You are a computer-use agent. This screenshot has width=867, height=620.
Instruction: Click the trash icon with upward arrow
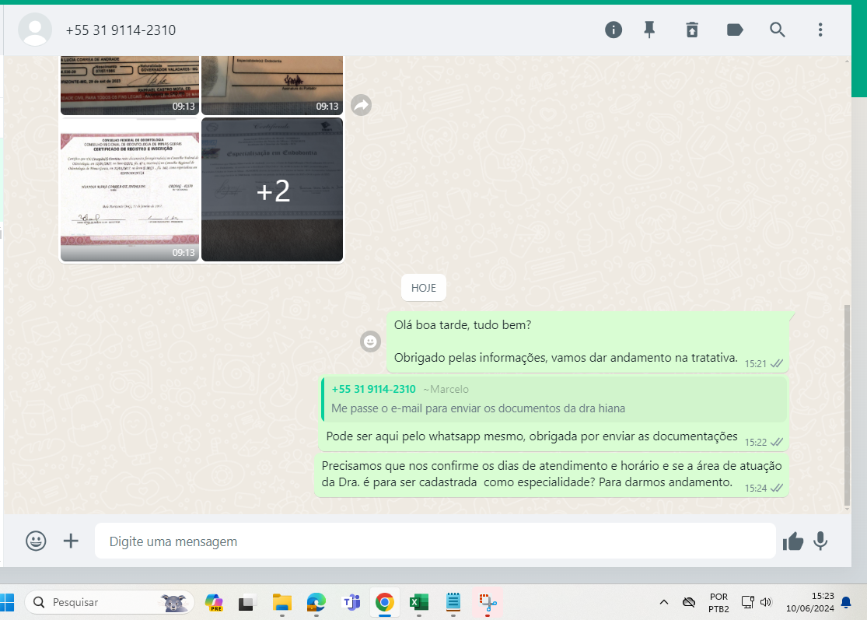(x=692, y=30)
